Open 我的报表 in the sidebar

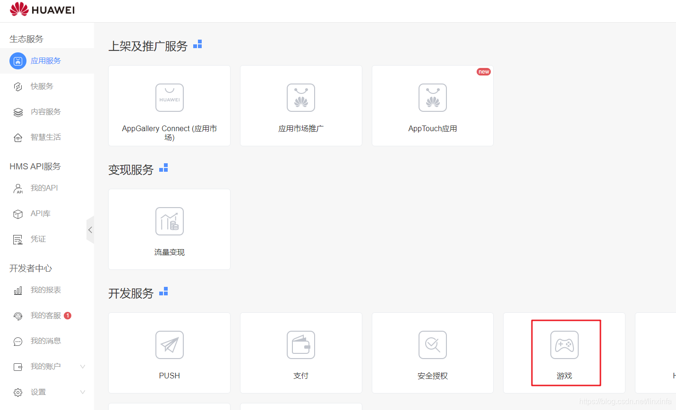coord(47,290)
